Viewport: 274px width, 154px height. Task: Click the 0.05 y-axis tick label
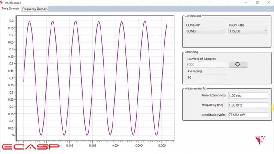click(11, 128)
